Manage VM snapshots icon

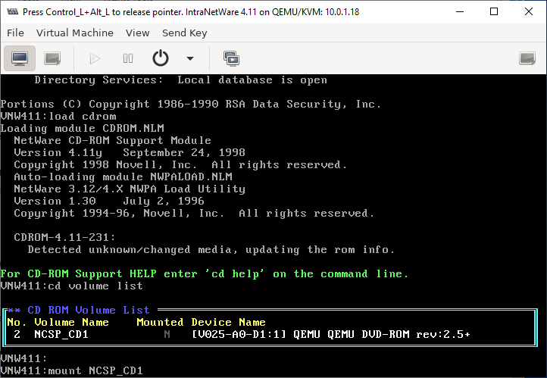[x=231, y=58]
